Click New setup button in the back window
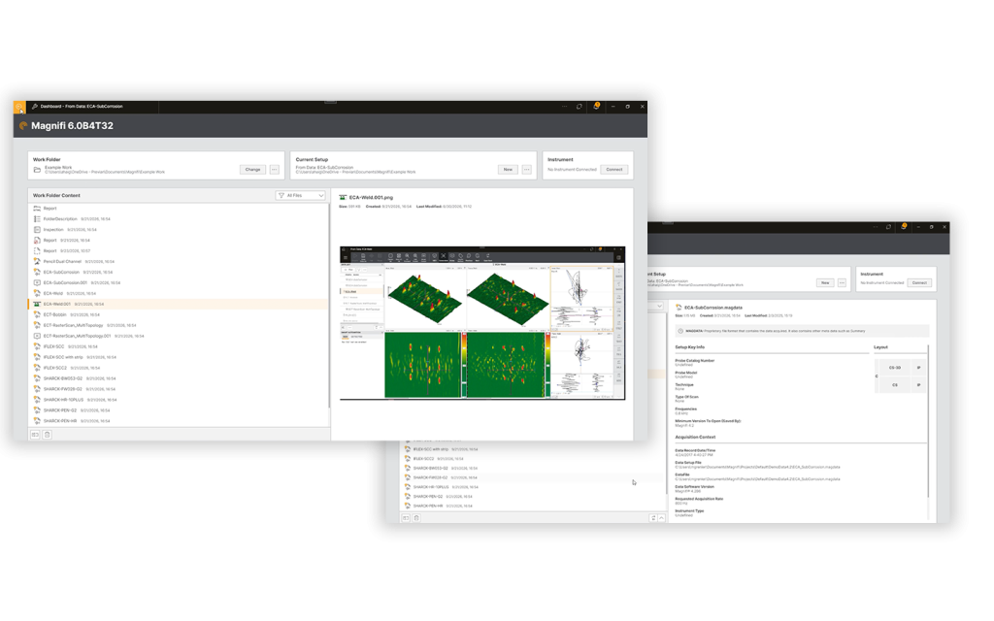Viewport: 994px width, 621px height. pos(825,282)
